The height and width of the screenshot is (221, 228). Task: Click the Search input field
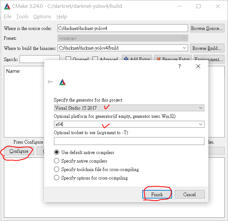[40, 59]
